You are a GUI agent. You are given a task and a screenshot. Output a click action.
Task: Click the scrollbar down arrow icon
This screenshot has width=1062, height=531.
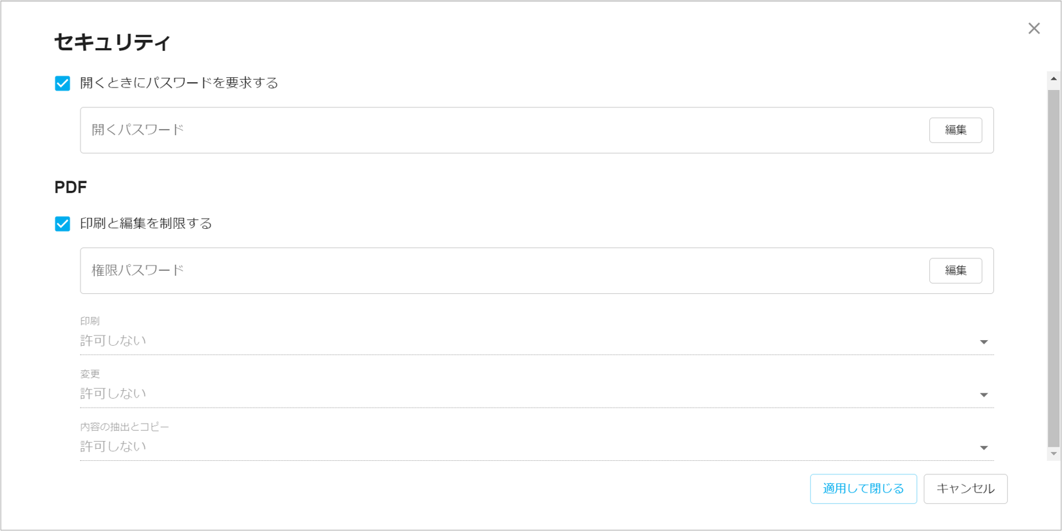pyautogui.click(x=1054, y=454)
